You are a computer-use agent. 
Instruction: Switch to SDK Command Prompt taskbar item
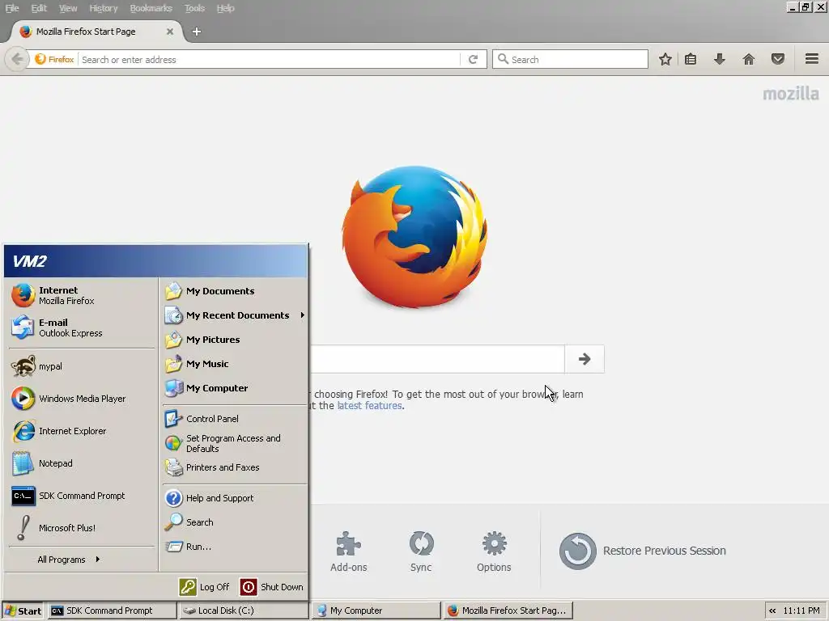(x=112, y=610)
